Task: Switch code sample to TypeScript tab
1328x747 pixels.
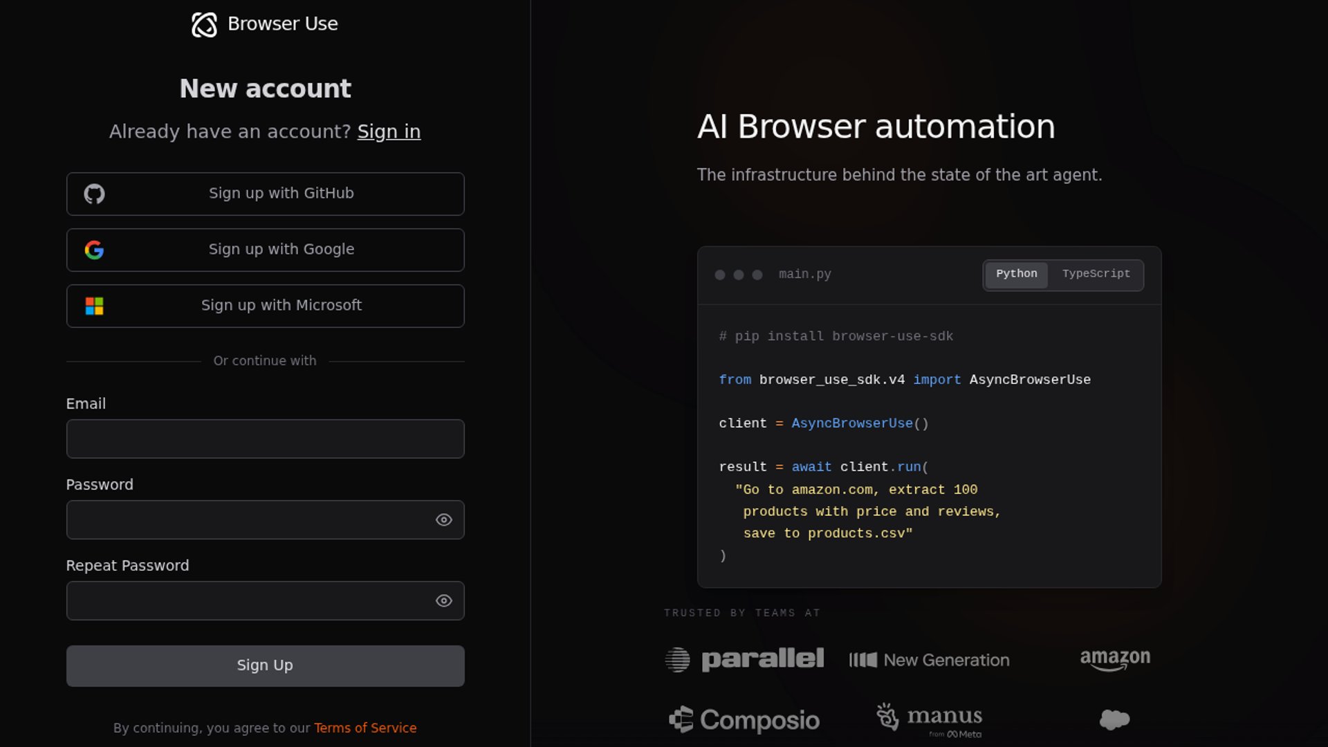Action: (1096, 275)
